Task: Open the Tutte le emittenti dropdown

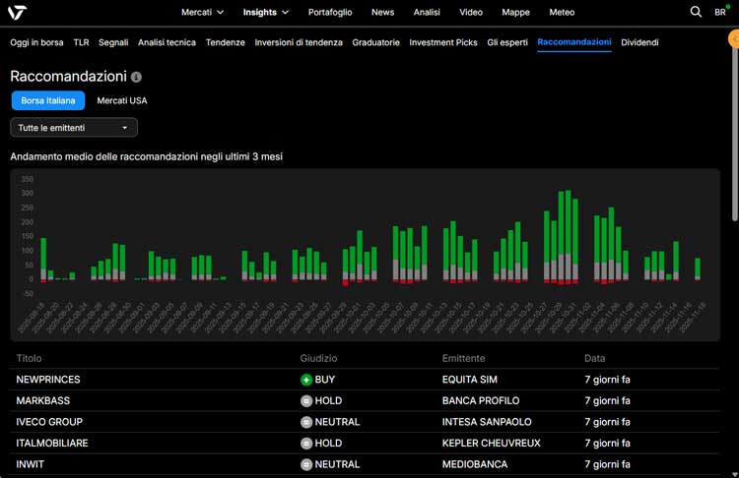Action: (x=74, y=128)
